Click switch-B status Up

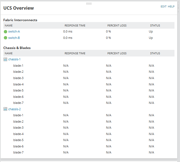pos(151,38)
